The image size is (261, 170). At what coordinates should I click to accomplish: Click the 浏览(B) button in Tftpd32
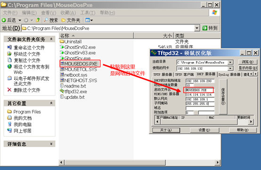(248, 62)
